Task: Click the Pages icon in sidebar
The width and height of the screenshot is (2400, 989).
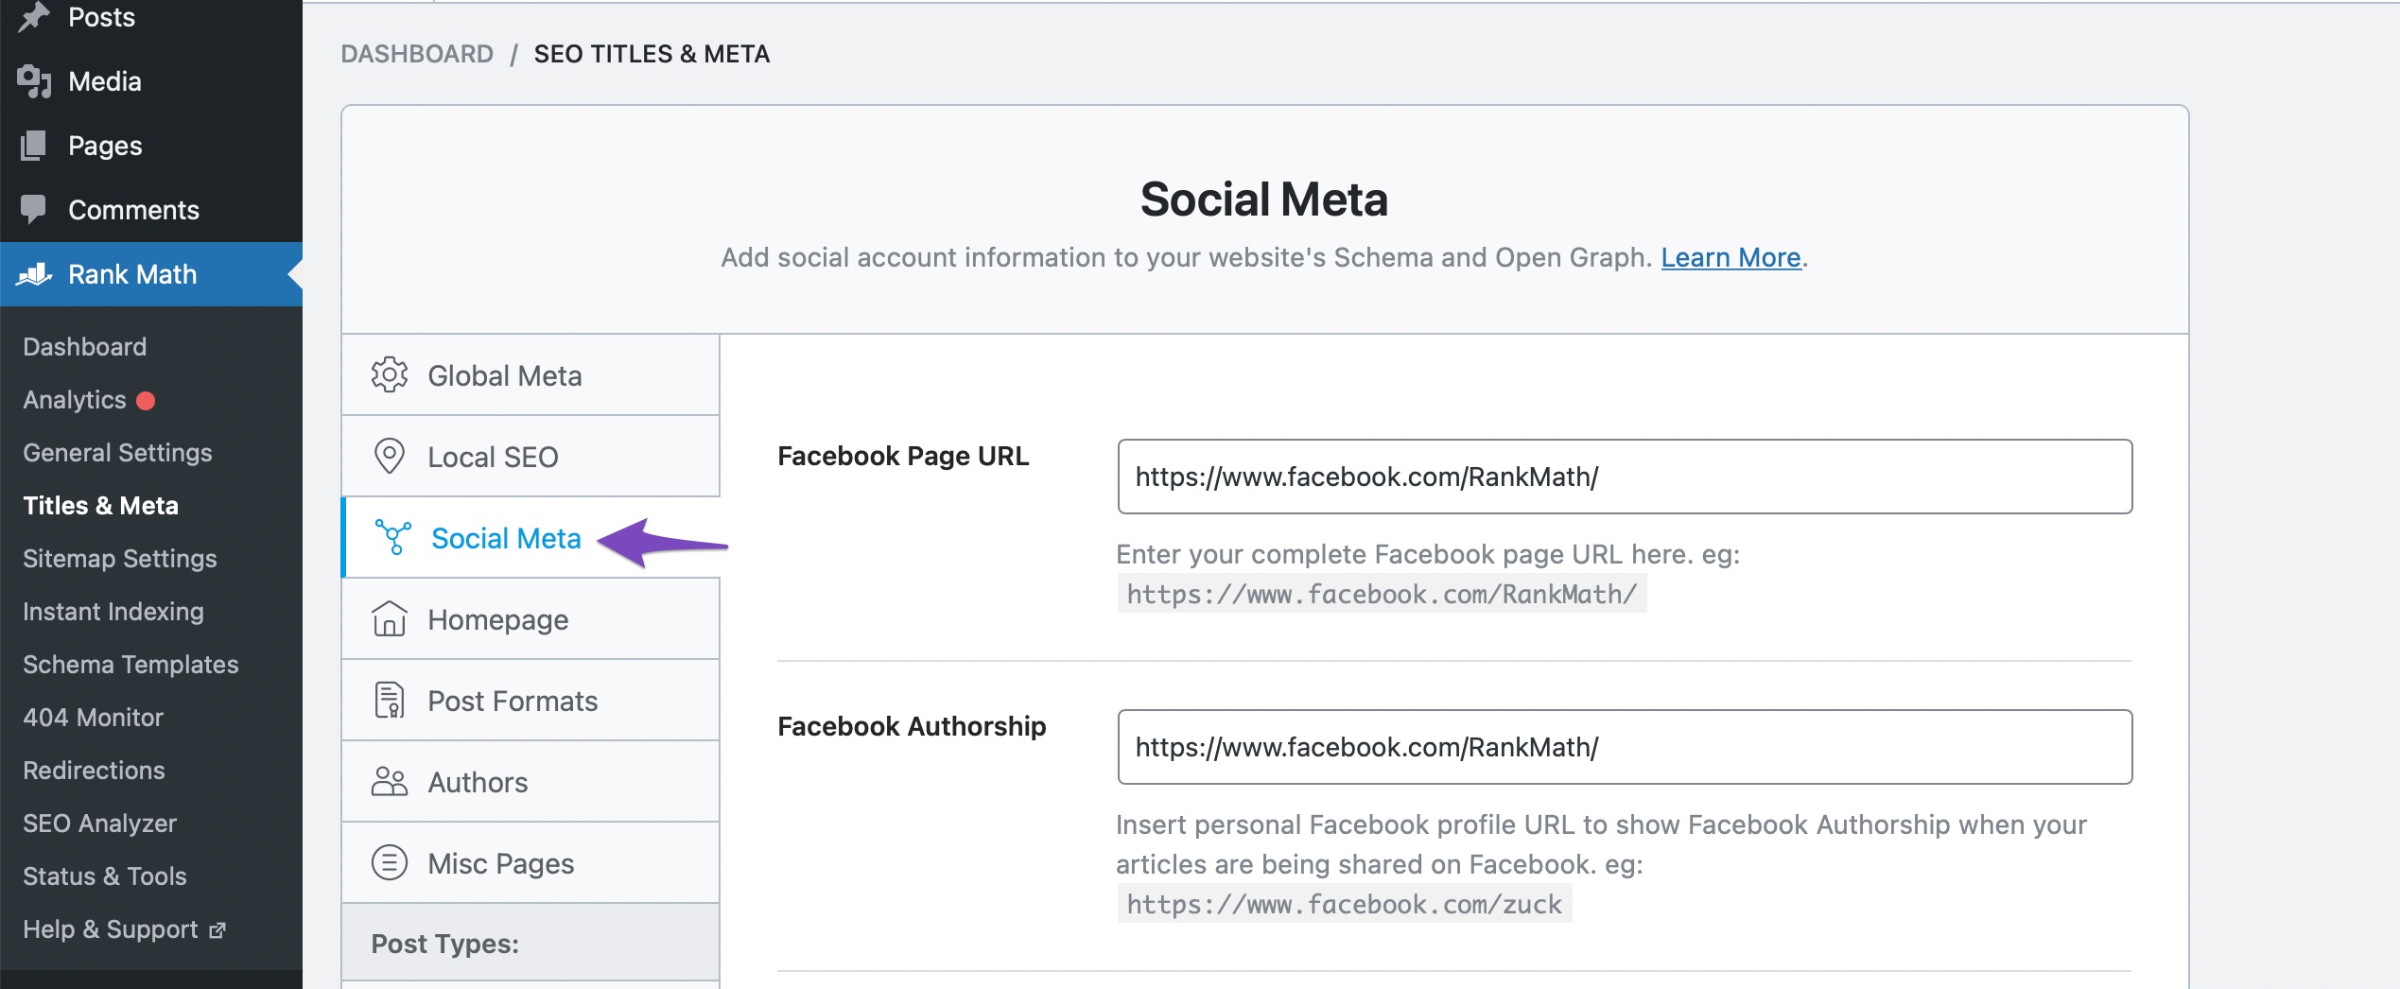Action: pos(33,146)
